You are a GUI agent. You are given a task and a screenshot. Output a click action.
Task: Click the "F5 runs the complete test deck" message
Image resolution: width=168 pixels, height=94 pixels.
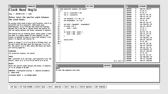[x=68, y=70]
